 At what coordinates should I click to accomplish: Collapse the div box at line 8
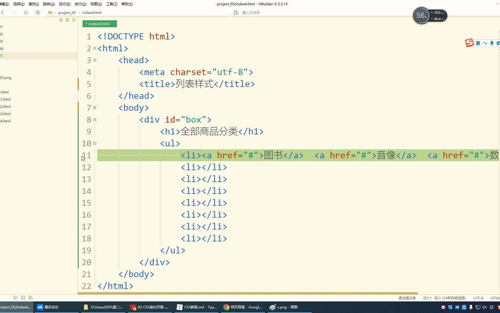click(x=95, y=120)
